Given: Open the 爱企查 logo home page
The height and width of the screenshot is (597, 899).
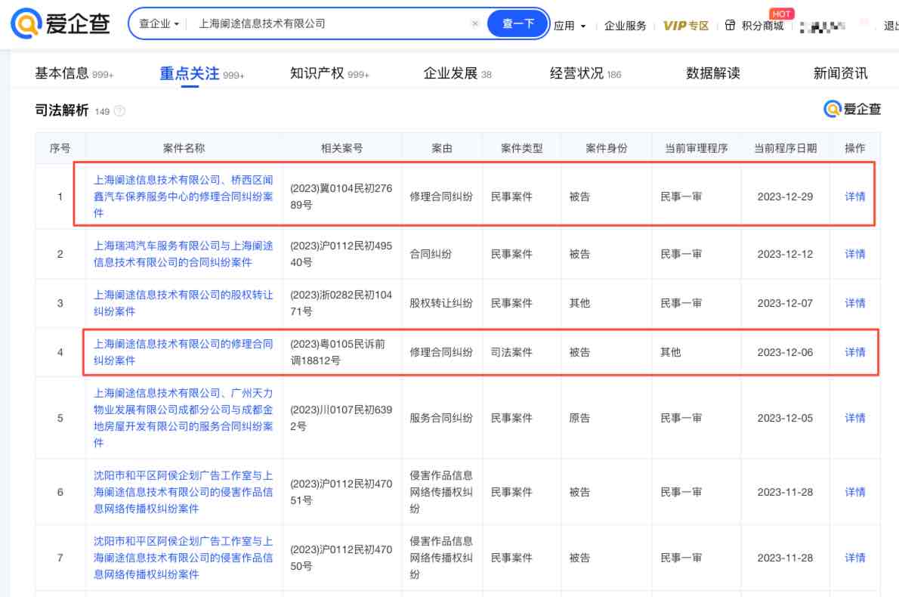Looking at the screenshot, I should (60, 23).
